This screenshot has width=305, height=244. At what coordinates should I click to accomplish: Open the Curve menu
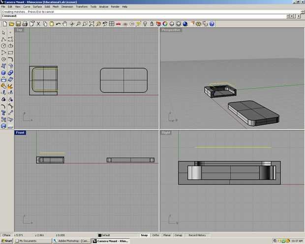pyautogui.click(x=27, y=6)
